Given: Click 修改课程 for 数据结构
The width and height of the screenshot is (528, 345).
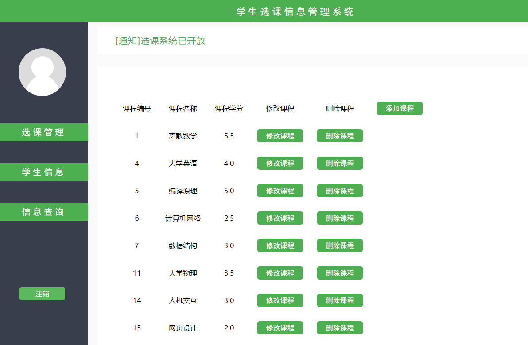Looking at the screenshot, I should pos(280,245).
